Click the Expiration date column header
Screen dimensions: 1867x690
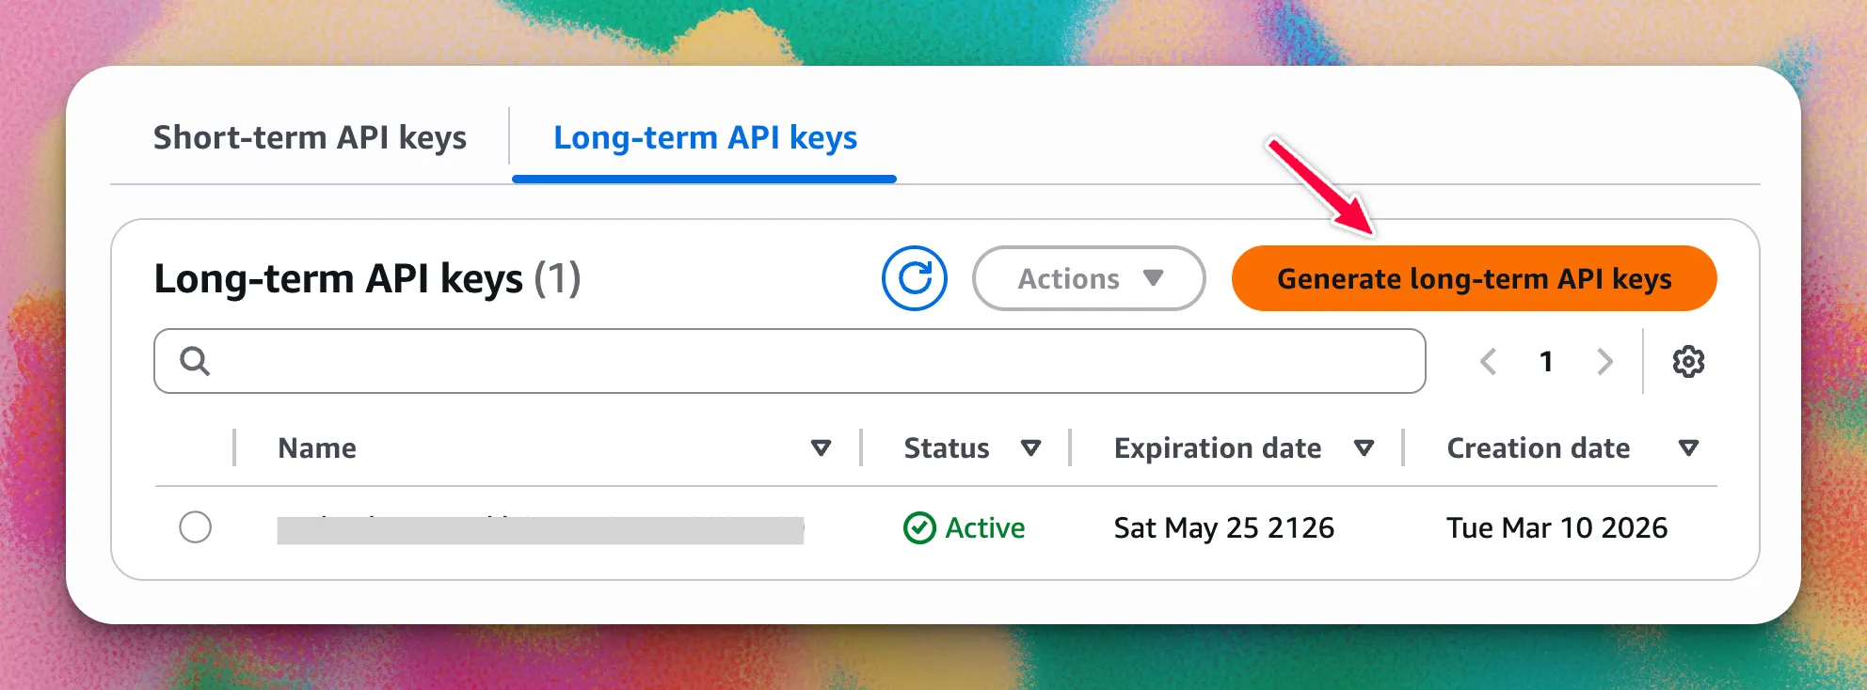pos(1217,448)
